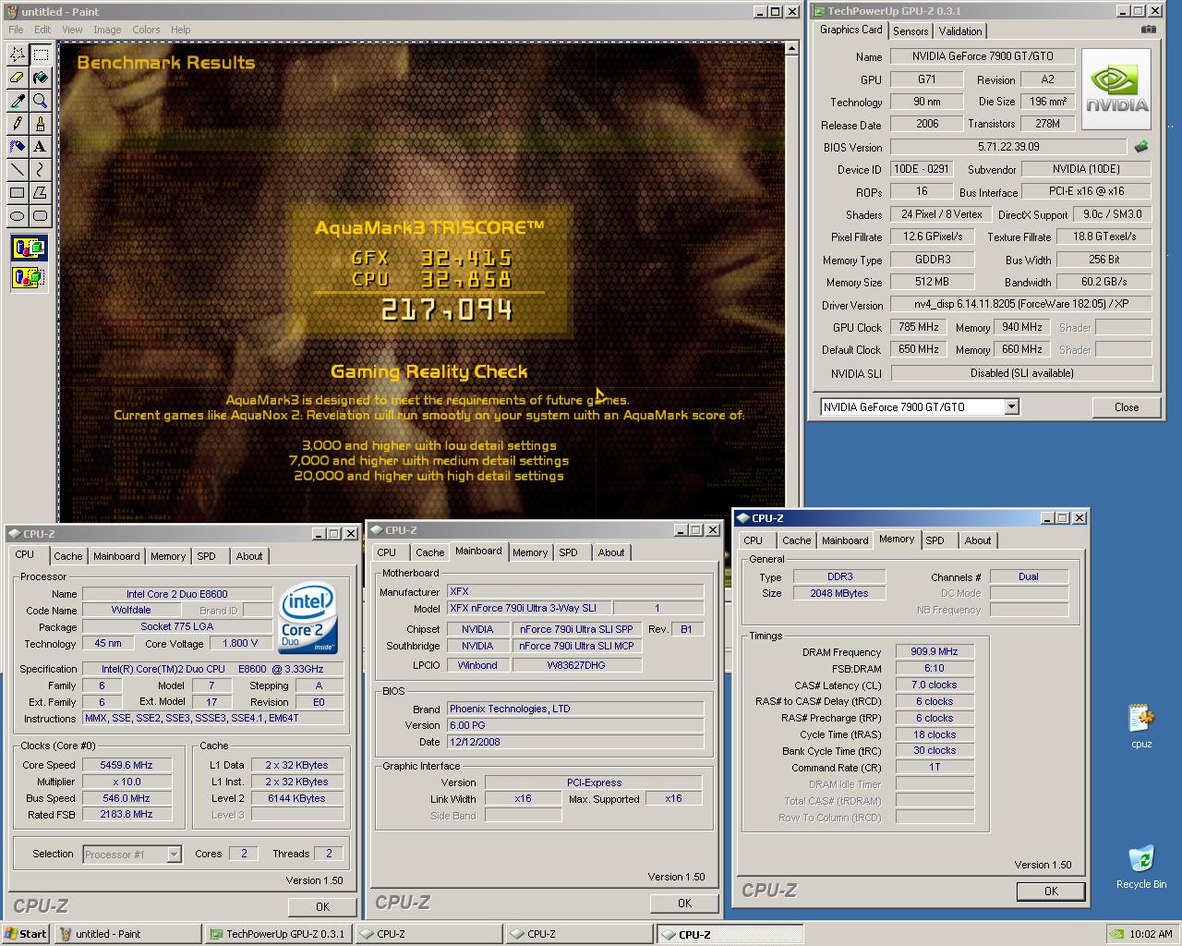Viewport: 1182px width, 946px height.
Task: Select the rectangular Select tool in Paint
Action: tap(40, 54)
